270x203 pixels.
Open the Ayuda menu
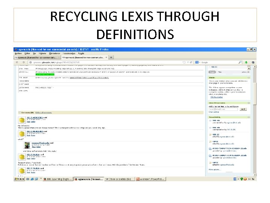pyautogui.click(x=81, y=53)
